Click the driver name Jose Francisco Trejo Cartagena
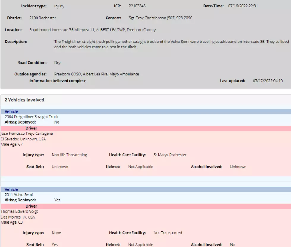291x247 pixels. pyautogui.click(x=27, y=134)
